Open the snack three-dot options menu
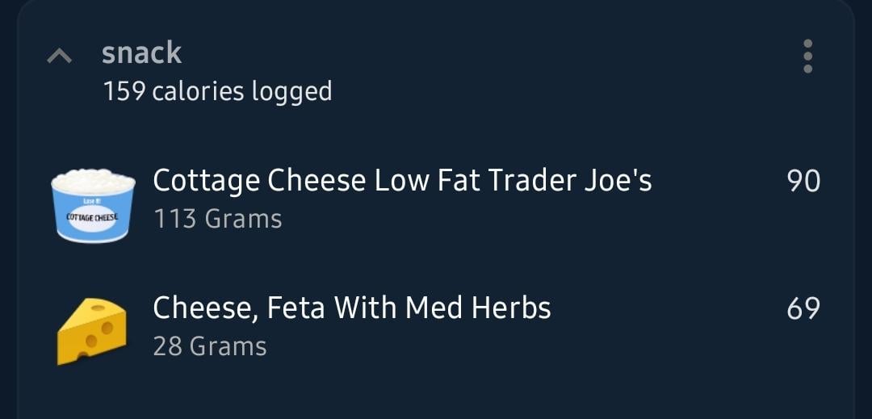 (x=808, y=57)
